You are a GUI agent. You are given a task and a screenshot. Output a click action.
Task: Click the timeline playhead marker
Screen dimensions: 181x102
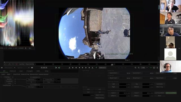click(x=112, y=65)
